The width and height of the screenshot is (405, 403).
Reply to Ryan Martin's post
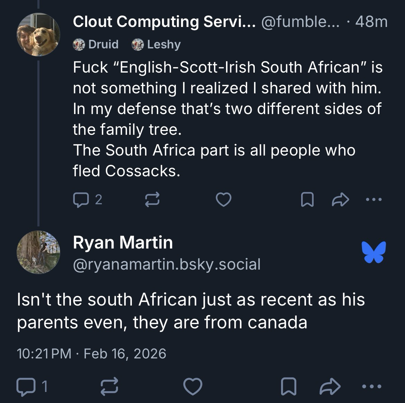[25, 386]
